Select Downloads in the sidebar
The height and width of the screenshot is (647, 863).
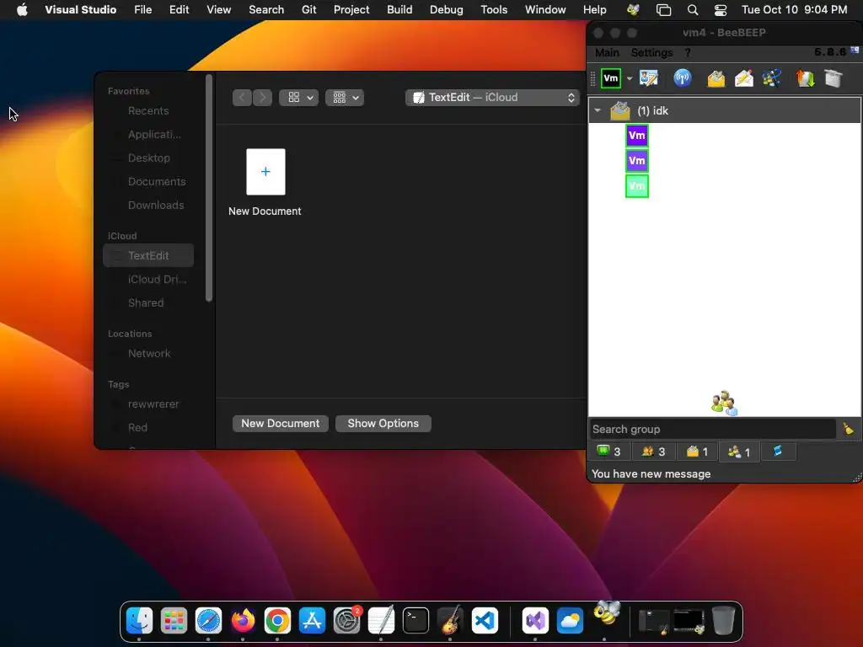[148, 206]
